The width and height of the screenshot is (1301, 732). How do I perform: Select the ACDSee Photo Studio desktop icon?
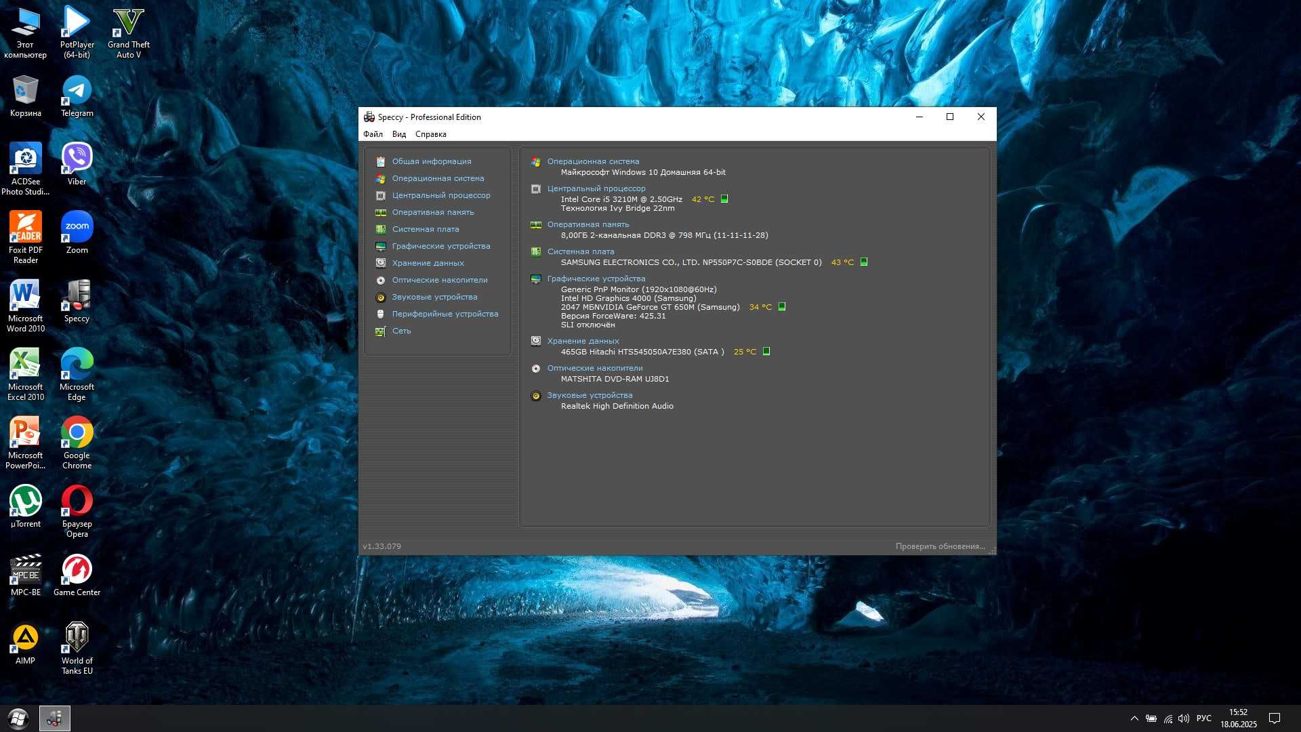tap(26, 169)
